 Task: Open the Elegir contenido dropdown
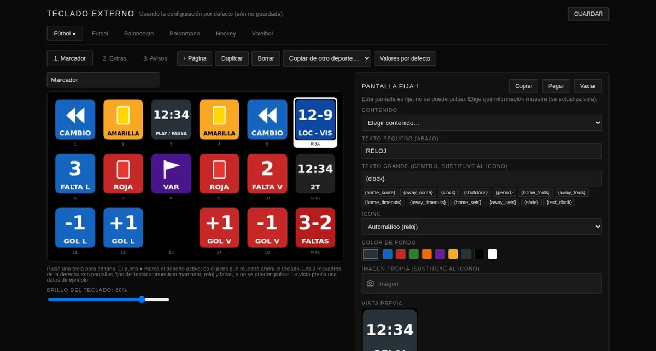[482, 123]
